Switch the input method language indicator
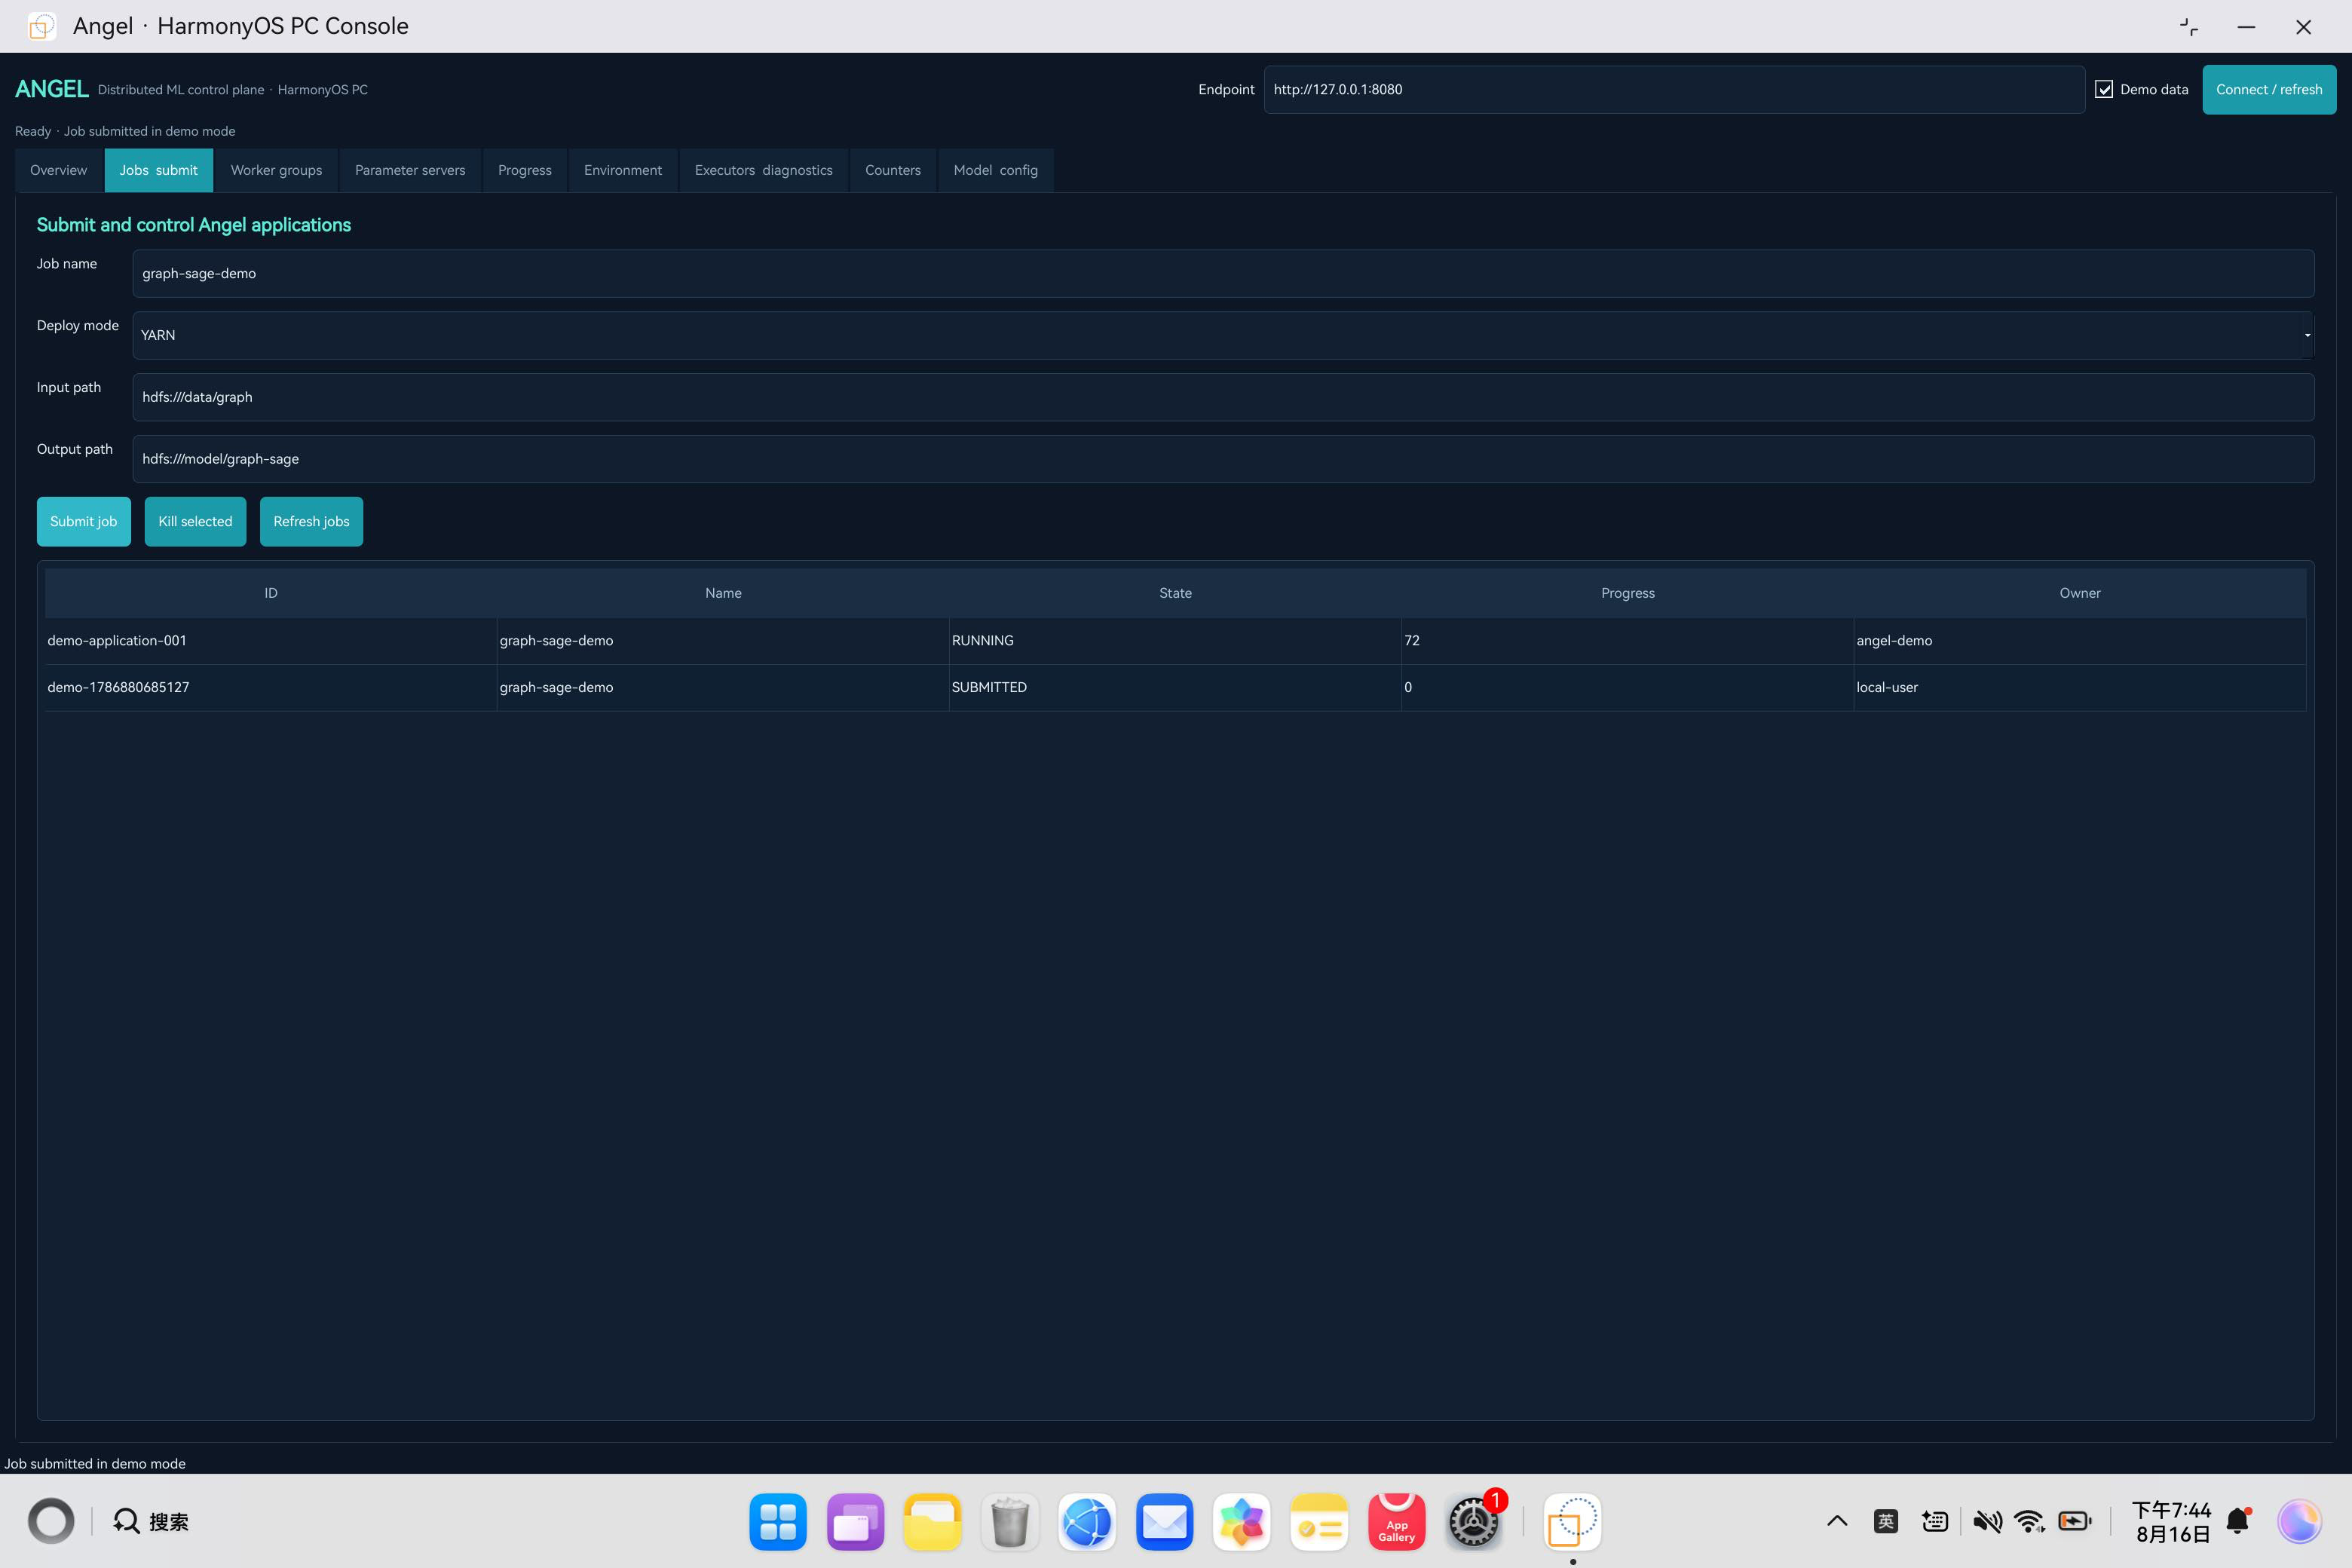 coord(1886,1522)
